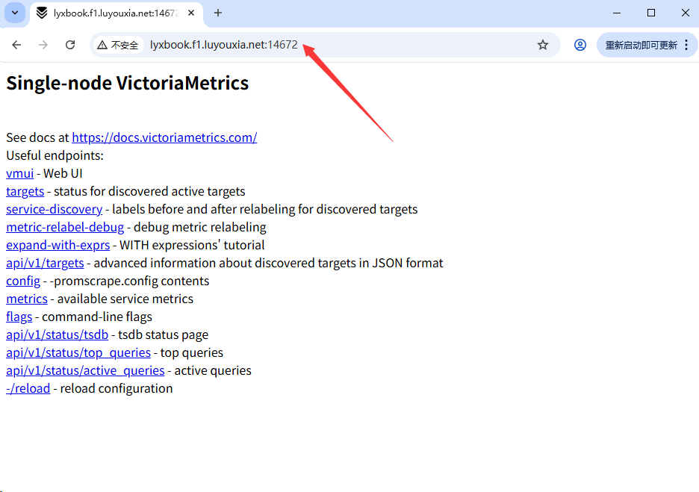This screenshot has height=492, width=699.
Task: Click the 'command-line flags' description text
Action: [97, 317]
